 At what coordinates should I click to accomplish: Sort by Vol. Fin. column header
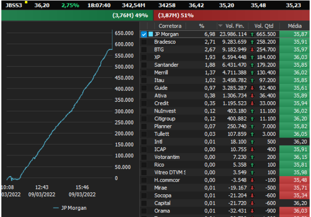pyautogui.click(x=235, y=26)
